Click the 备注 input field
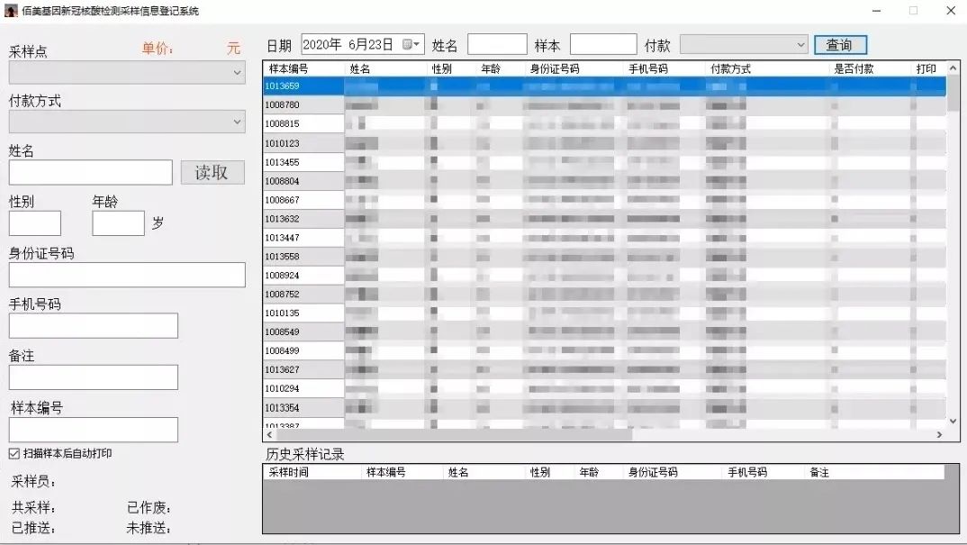967x545 pixels. pos(94,377)
